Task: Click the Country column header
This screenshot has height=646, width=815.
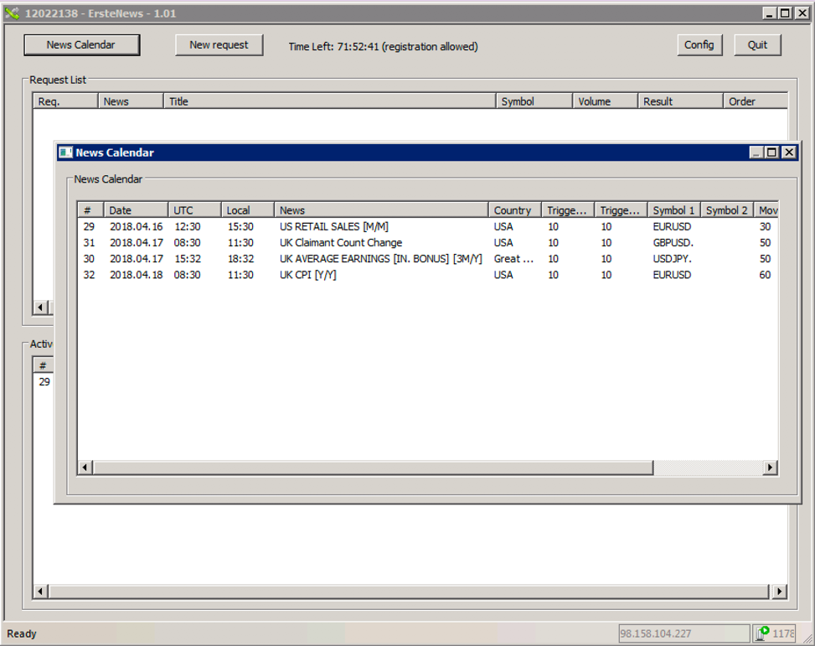Action: click(513, 210)
